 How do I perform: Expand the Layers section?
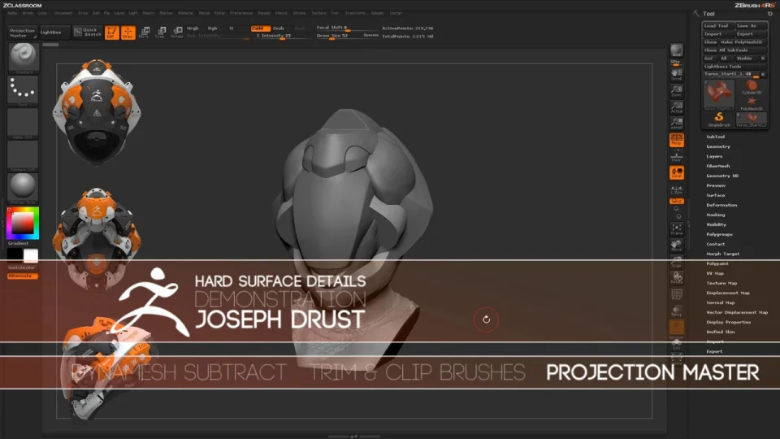coord(714,156)
